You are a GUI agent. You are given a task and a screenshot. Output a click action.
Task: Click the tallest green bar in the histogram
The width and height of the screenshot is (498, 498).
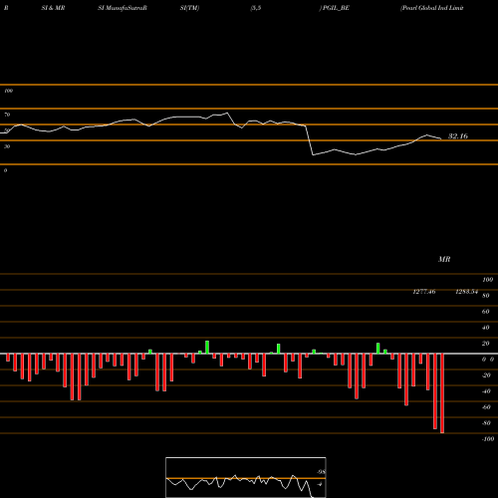(x=207, y=348)
